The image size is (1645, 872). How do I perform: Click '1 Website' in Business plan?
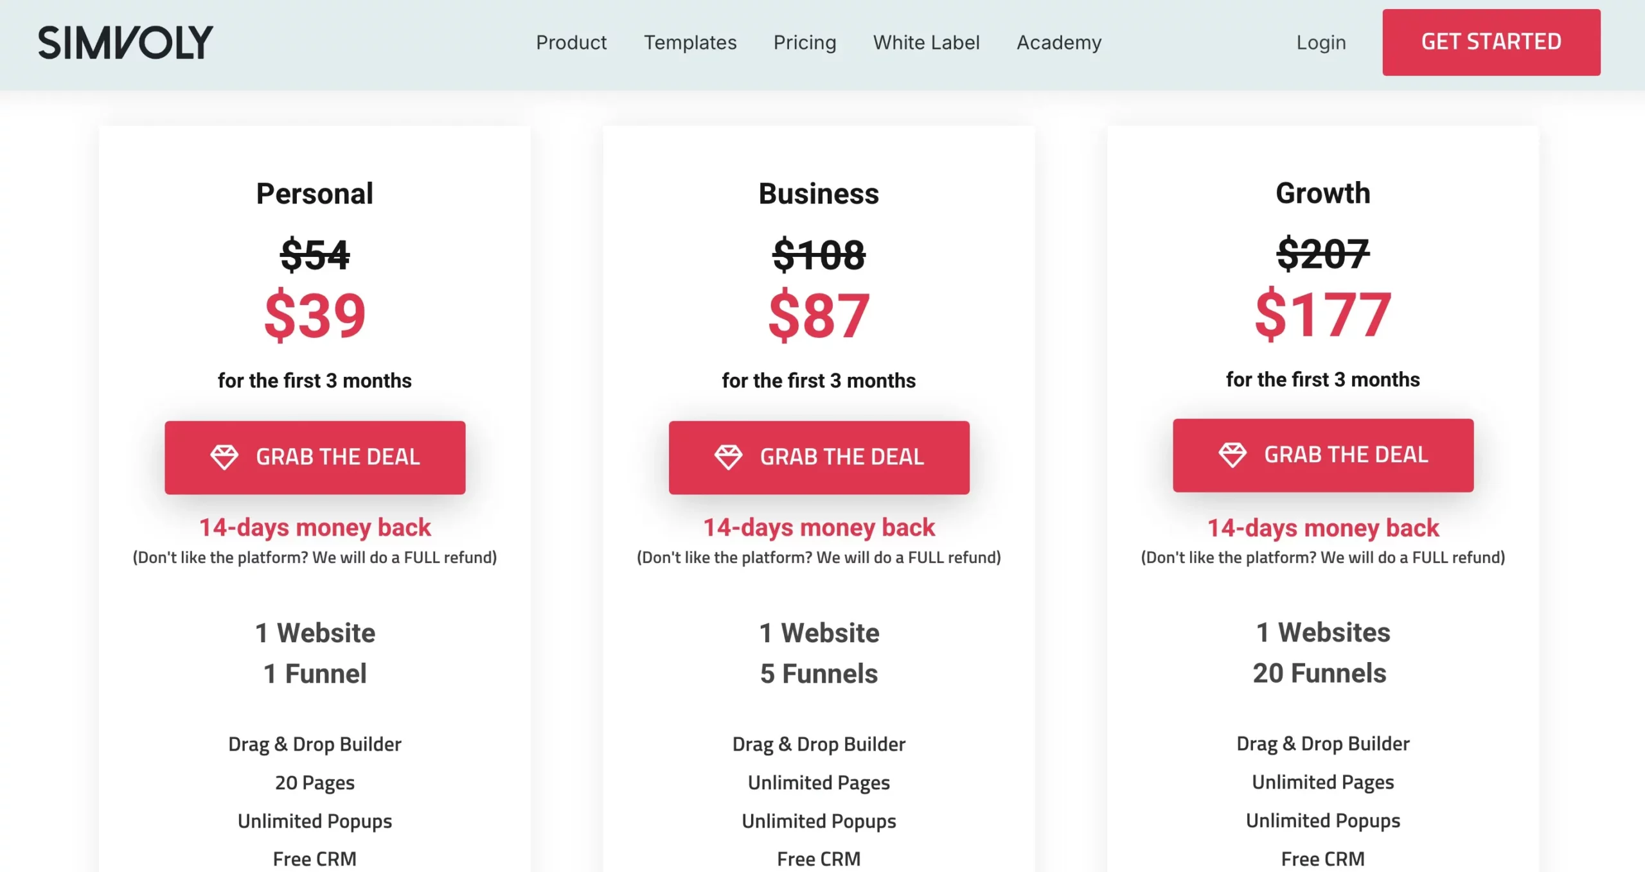(819, 633)
